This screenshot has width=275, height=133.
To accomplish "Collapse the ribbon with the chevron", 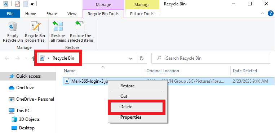I will pyautogui.click(x=262, y=13).
